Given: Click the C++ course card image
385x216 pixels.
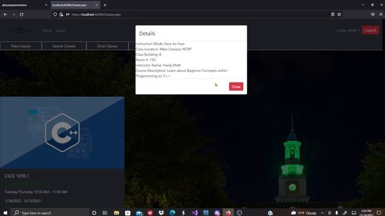Looking at the screenshot, I should pyautogui.click(x=62, y=133).
